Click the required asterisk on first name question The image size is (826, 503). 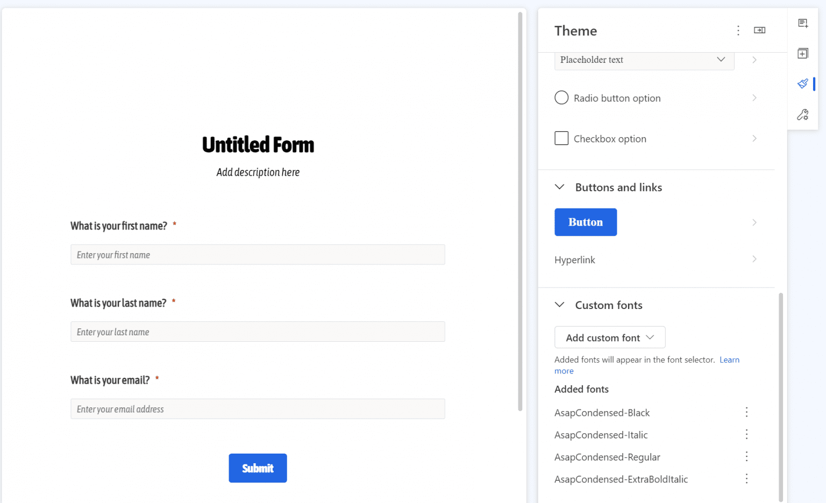pyautogui.click(x=174, y=225)
